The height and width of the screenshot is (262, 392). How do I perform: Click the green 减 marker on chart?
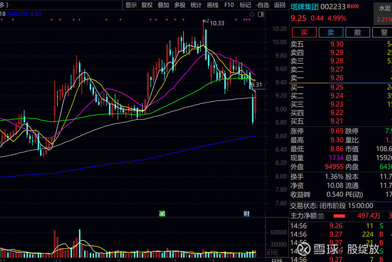click(x=162, y=214)
